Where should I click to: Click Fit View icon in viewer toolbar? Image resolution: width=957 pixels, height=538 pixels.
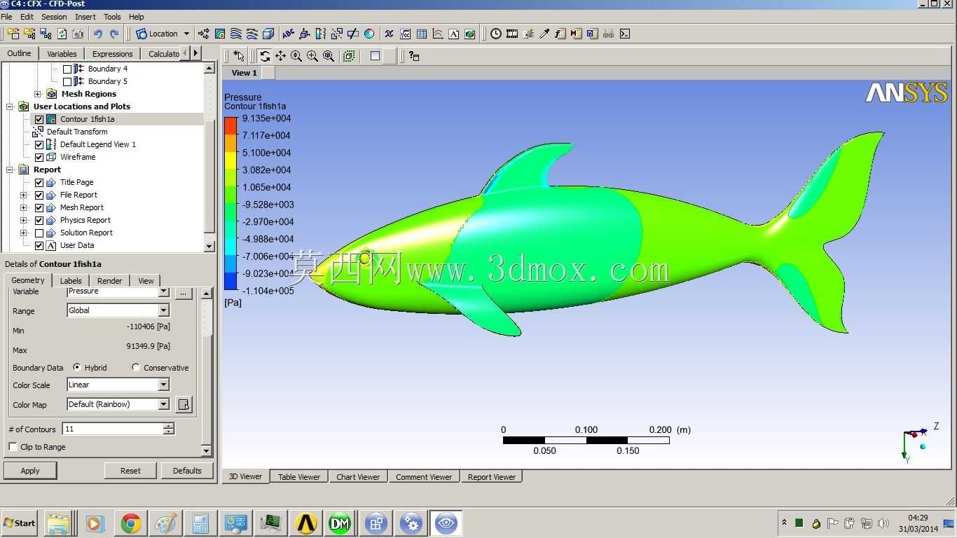click(328, 56)
